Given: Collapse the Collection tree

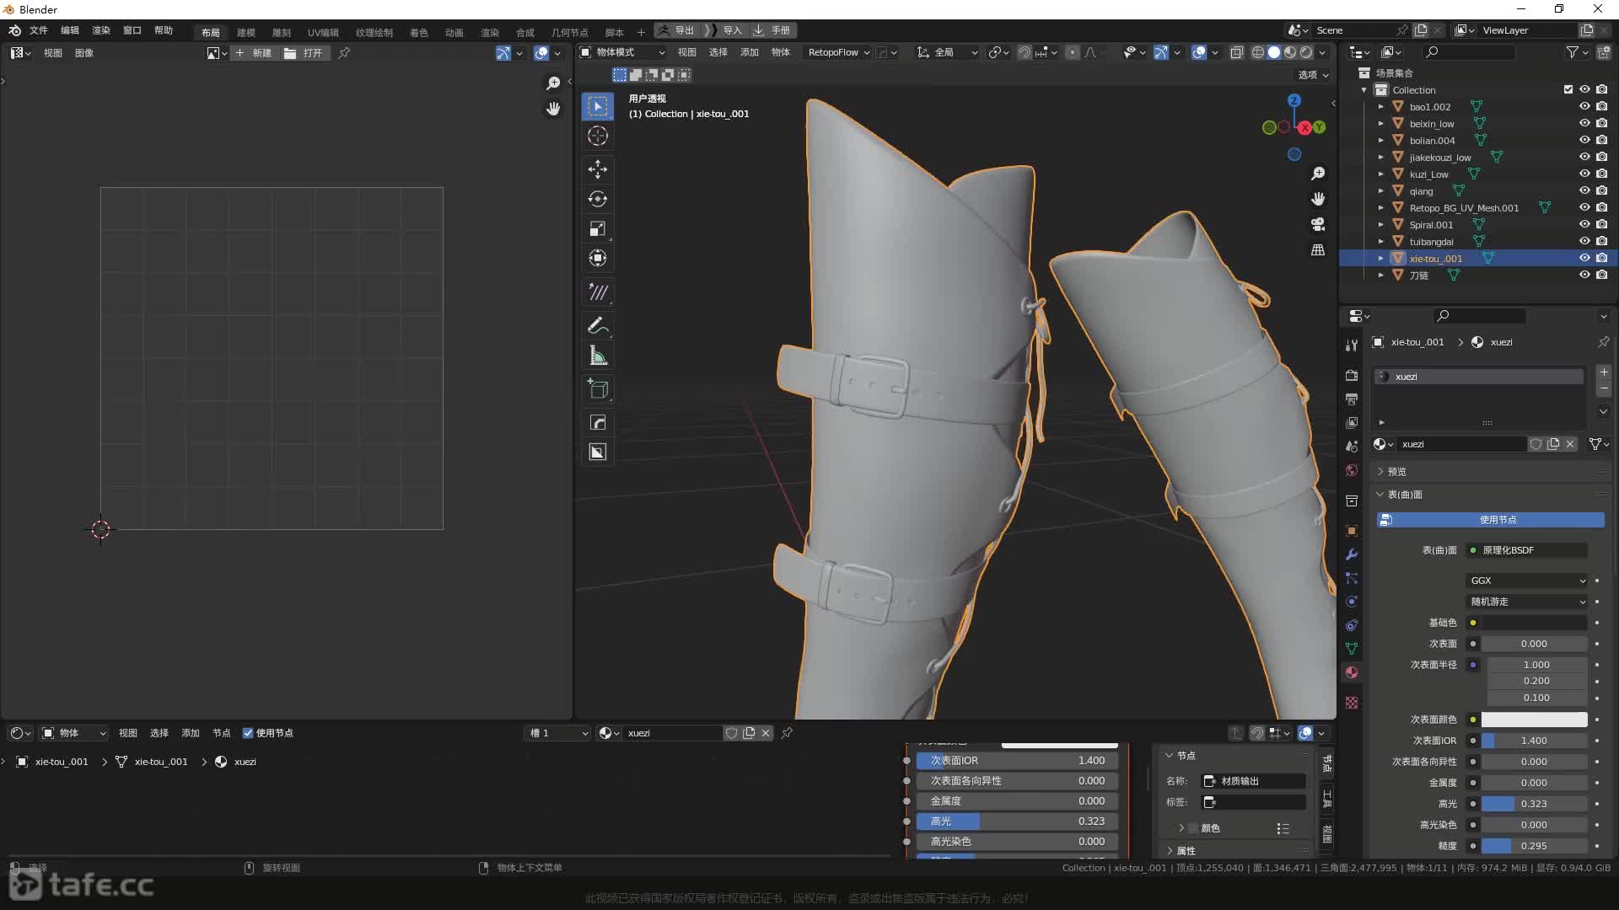Looking at the screenshot, I should coord(1364,90).
